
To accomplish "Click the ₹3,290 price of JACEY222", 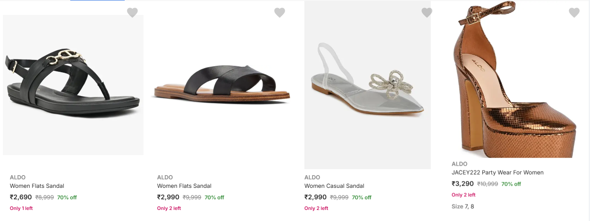I will coord(463,184).
